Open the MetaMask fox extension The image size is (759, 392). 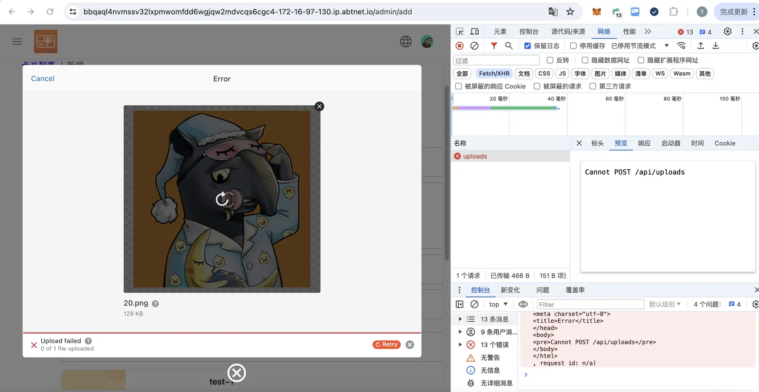coord(597,11)
